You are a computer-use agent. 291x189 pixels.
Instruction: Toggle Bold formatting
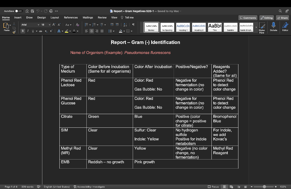23,31
